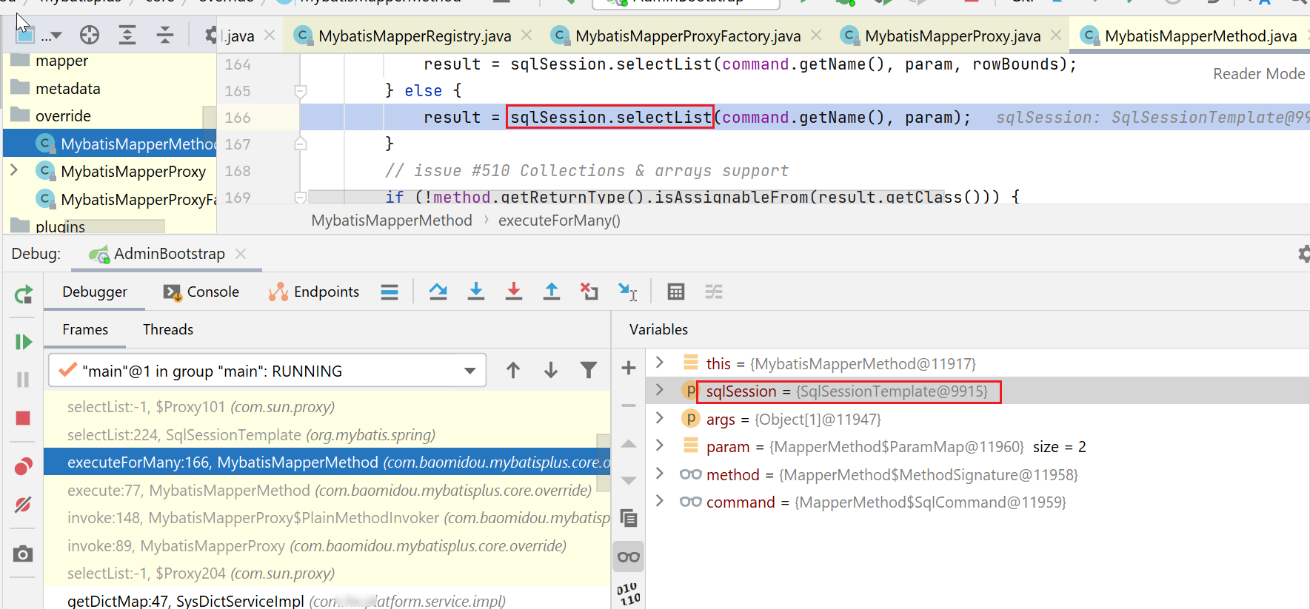Take thread dump with camera icon

pos(23,554)
